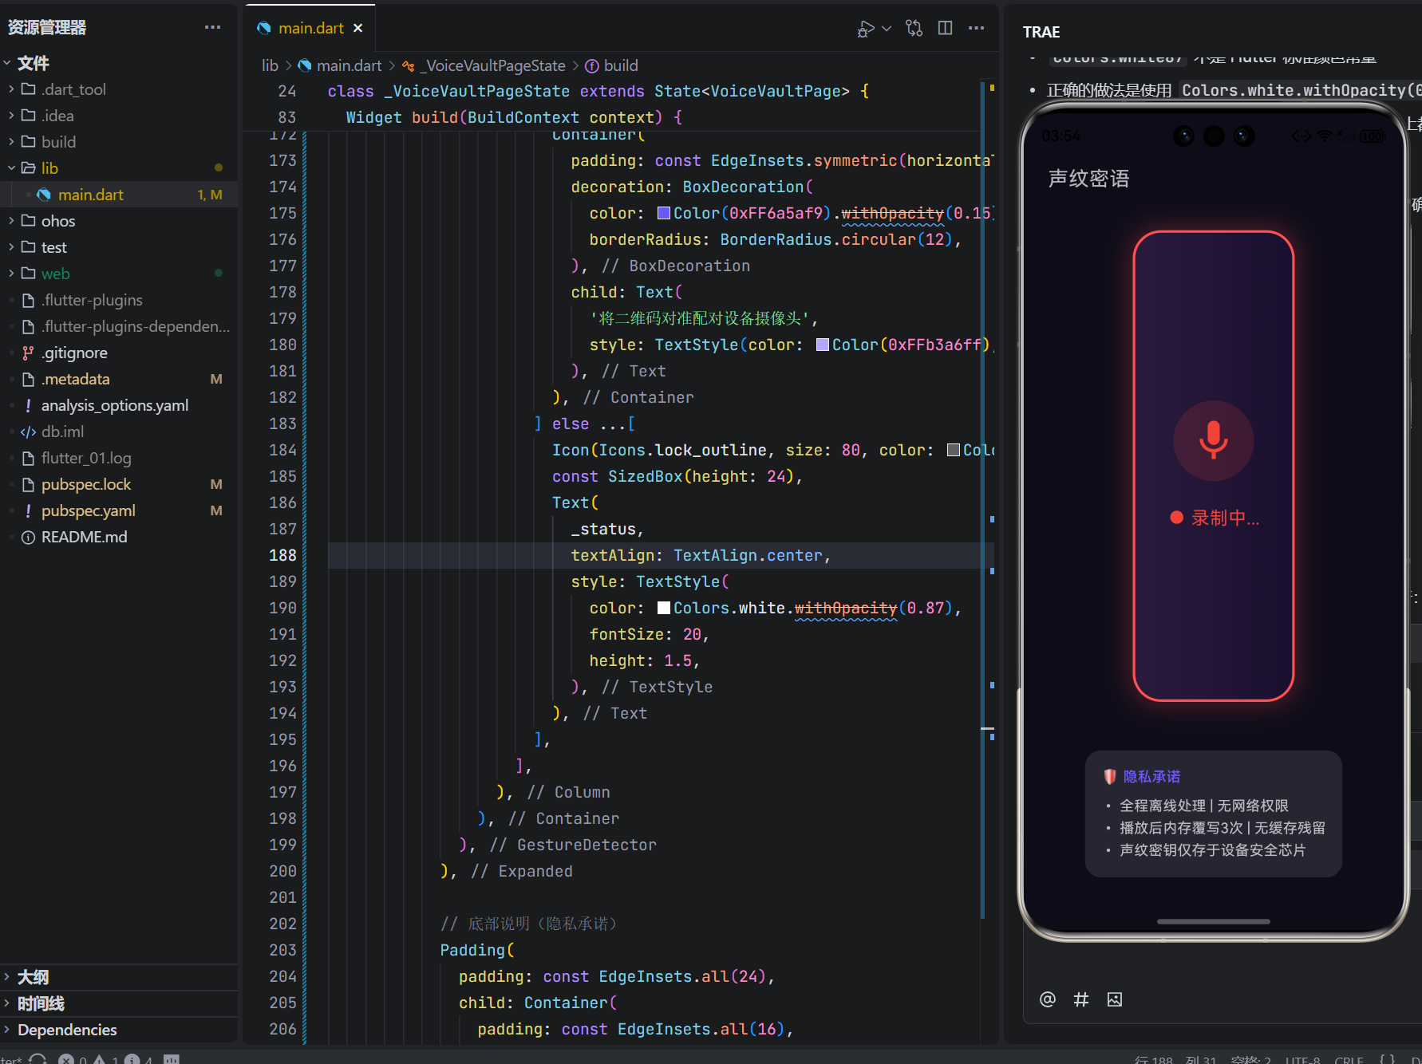Click the gray color swatch on line 184
The image size is (1422, 1064).
[953, 450]
